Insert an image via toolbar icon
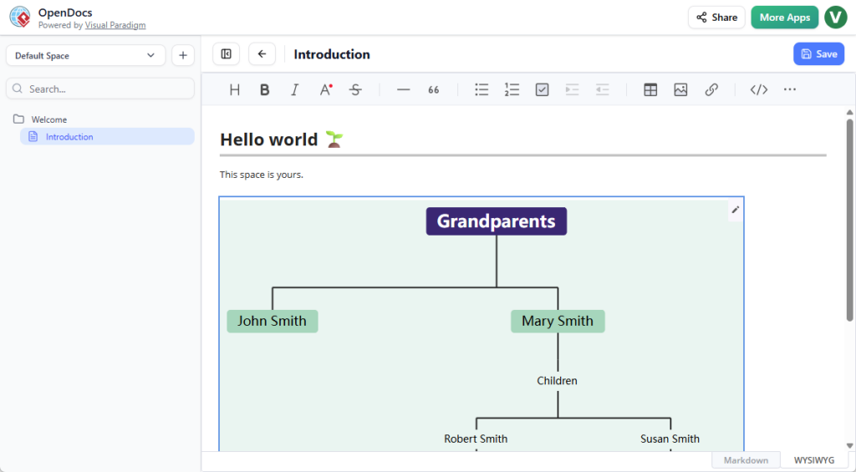Screen dimensions: 856x472 [680, 89]
